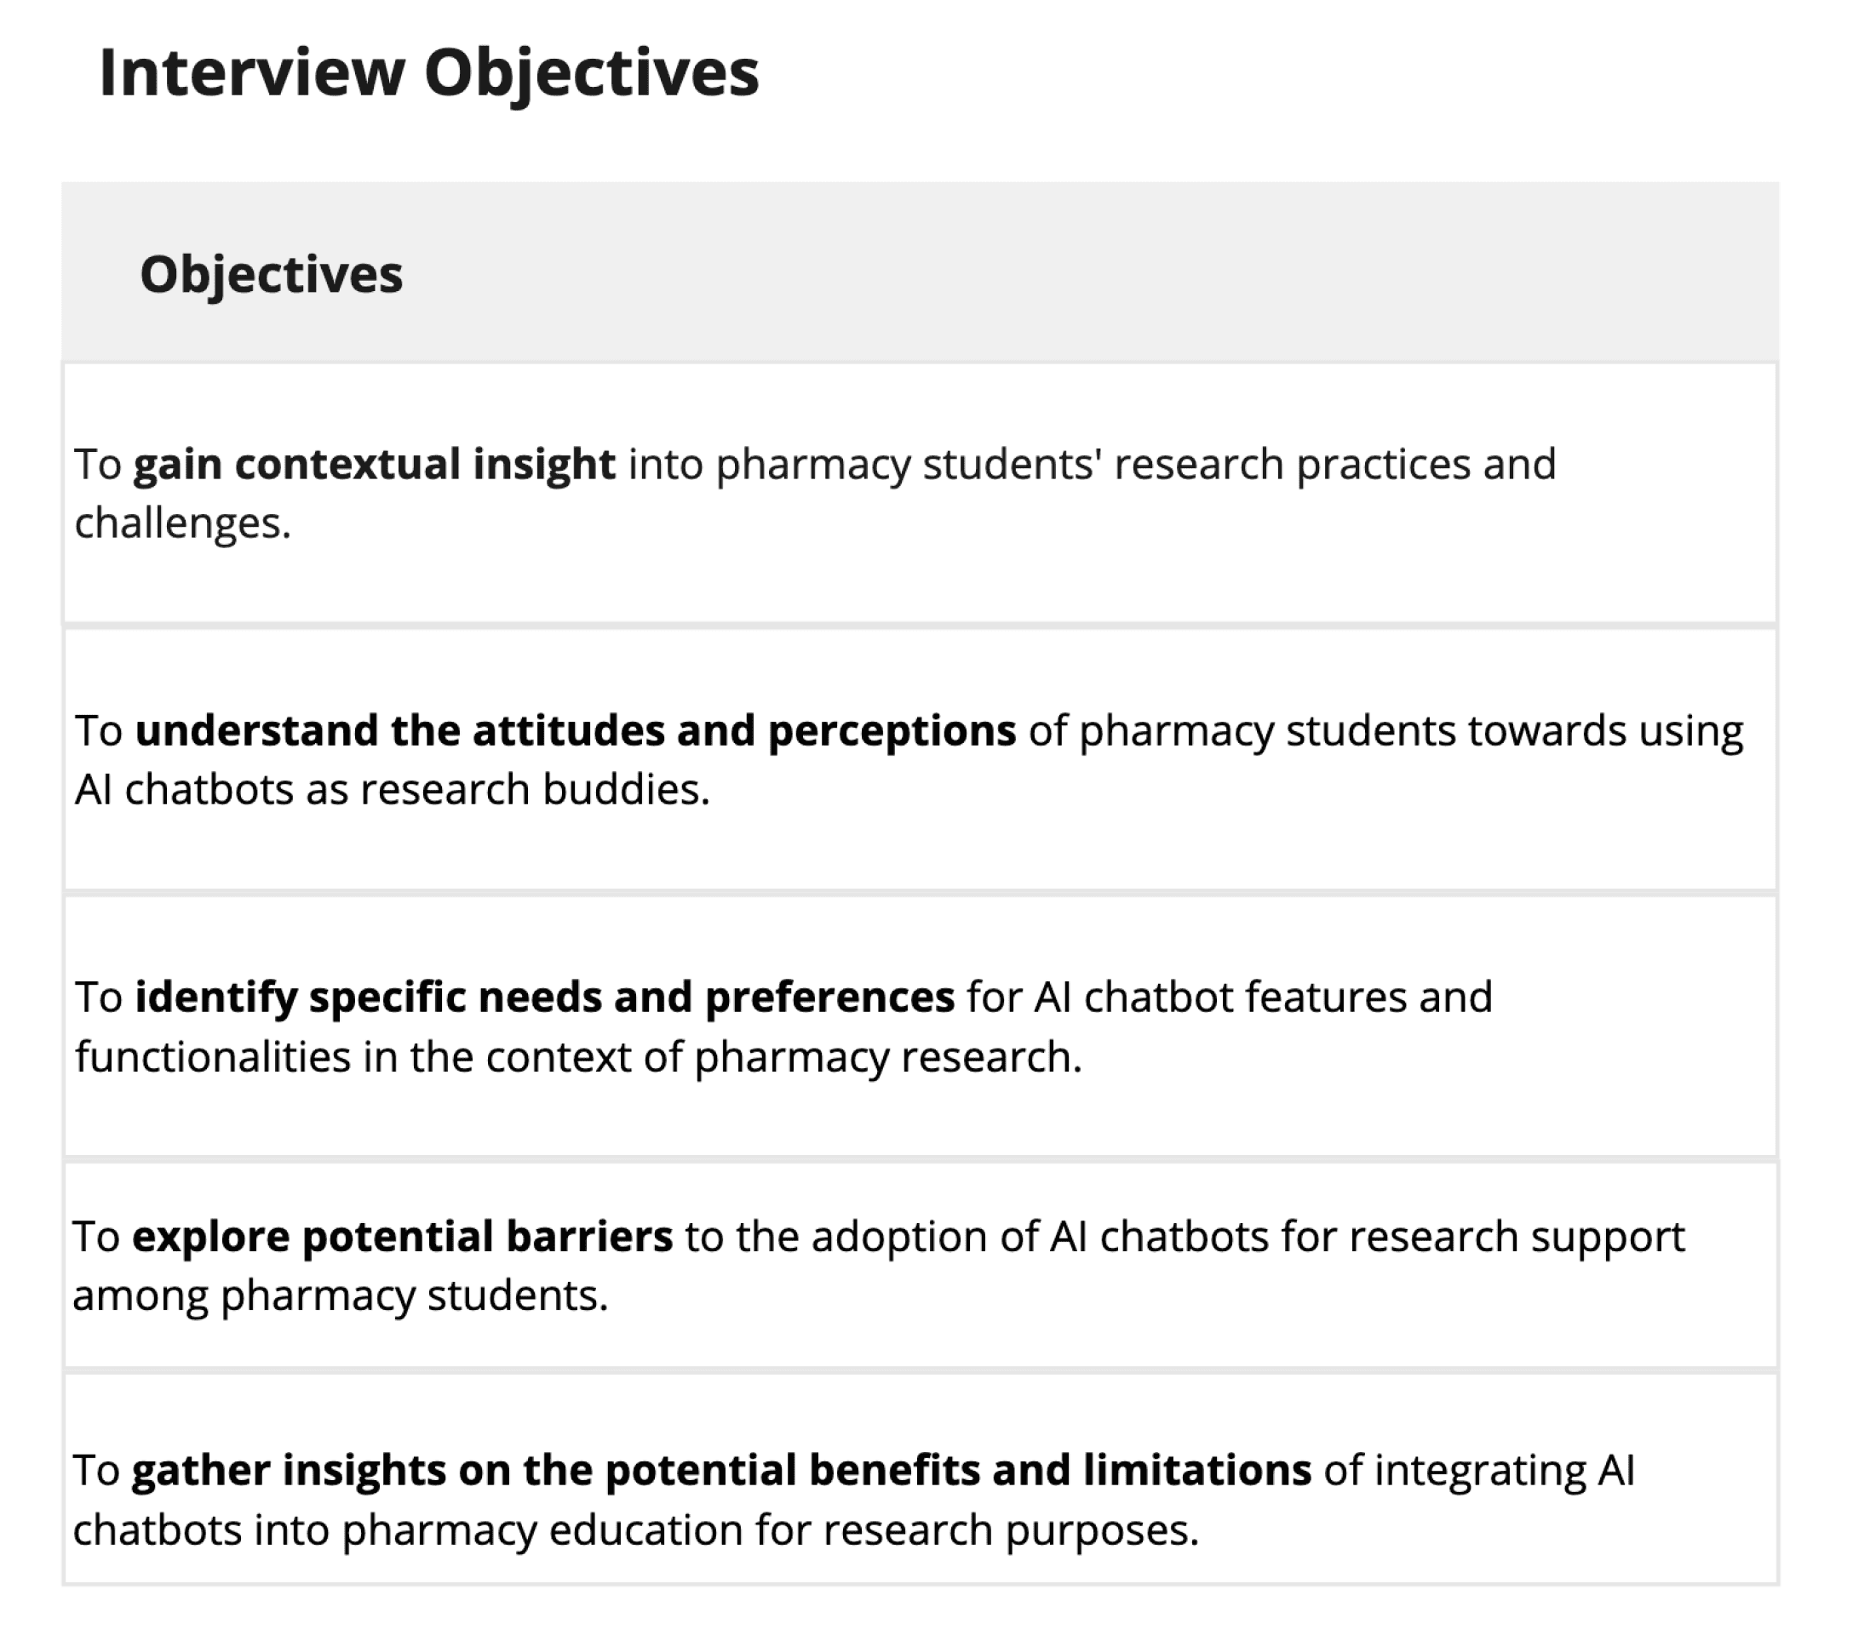Click the bold text 'gain contextual insight'
The width and height of the screenshot is (1853, 1641).
pyautogui.click(x=375, y=465)
